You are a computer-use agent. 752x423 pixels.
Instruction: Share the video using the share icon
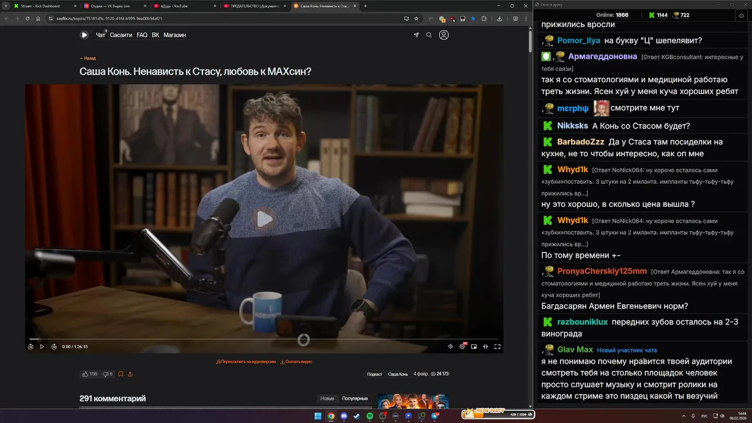pyautogui.click(x=130, y=374)
